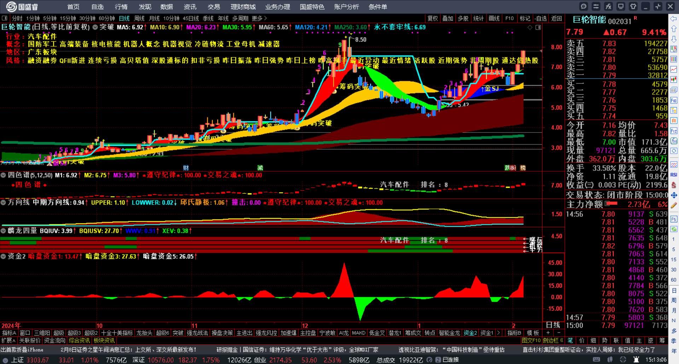Select the pencil drawing tool icon
Screen dimensions: 679x364
(x=674, y=205)
